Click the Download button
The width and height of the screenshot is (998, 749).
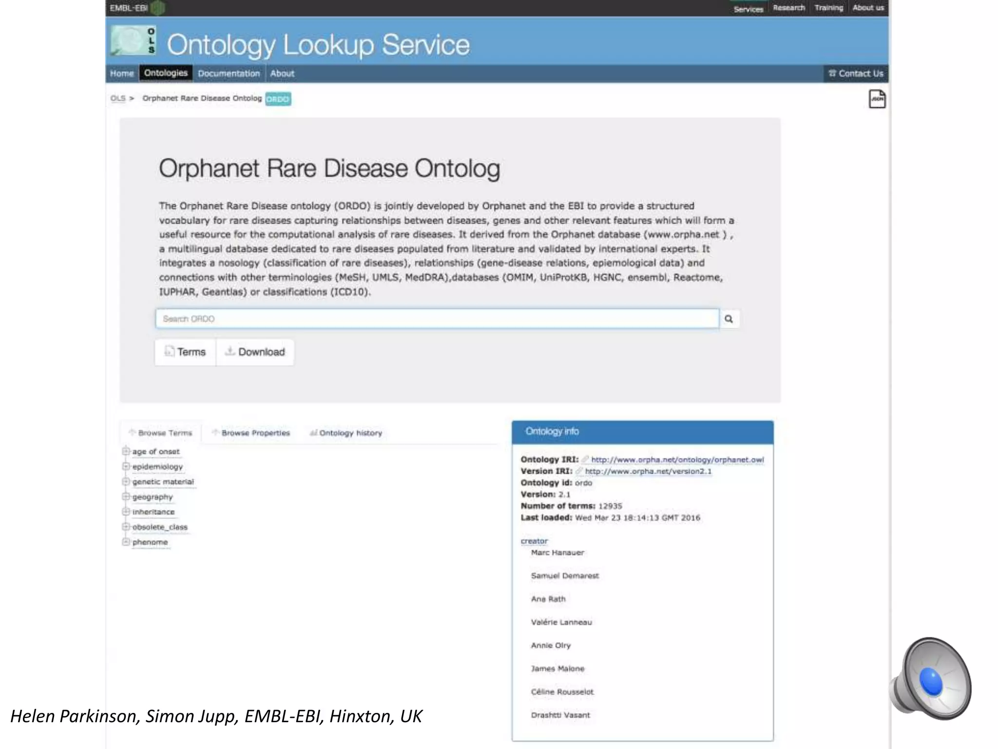tap(255, 352)
